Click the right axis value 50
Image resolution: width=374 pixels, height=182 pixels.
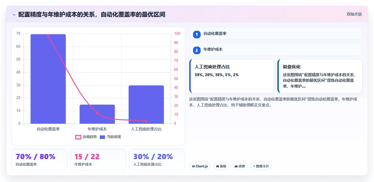pyautogui.click(x=176, y=79)
